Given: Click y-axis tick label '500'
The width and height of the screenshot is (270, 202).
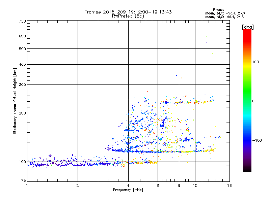Looking at the screenshot, I should click(22, 49).
